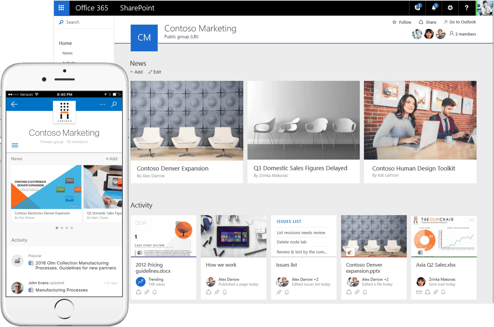Open the help question mark icon
This screenshot has width=494, height=327.
[467, 8]
